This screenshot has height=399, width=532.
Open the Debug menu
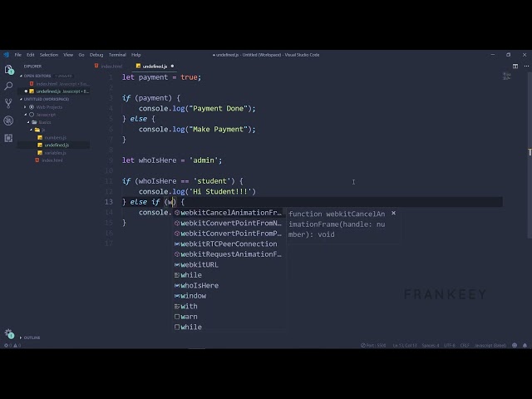(96, 55)
